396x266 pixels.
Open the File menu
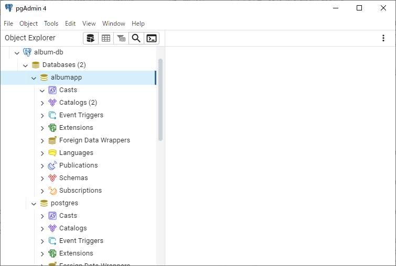pyautogui.click(x=8, y=24)
